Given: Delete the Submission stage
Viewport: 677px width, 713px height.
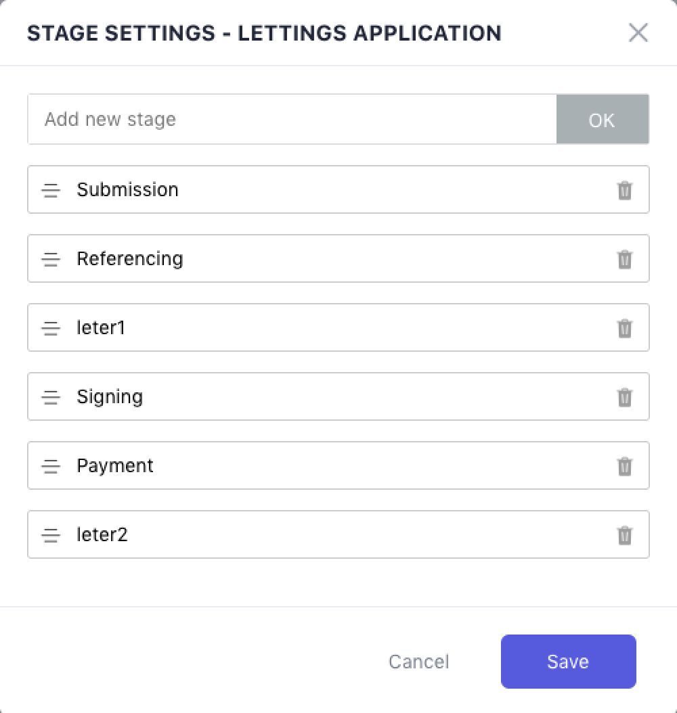Looking at the screenshot, I should (x=624, y=190).
